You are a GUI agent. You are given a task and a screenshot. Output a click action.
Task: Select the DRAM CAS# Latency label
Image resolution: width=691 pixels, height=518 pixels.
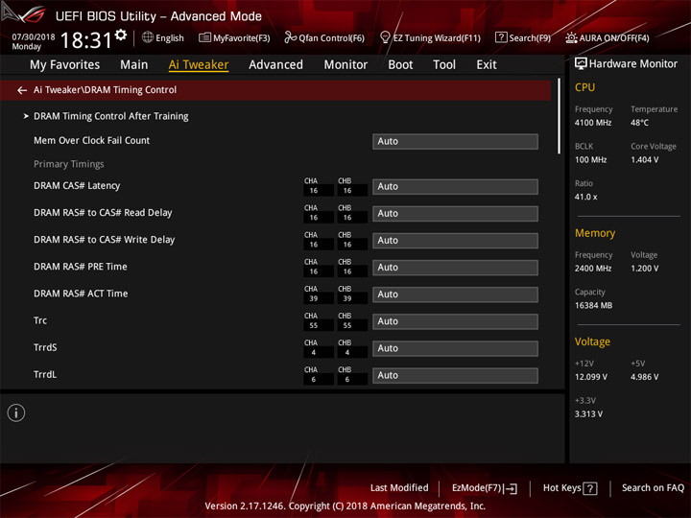(x=77, y=186)
